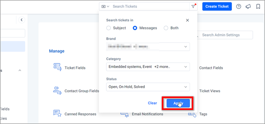Open the help question mark icon
The height and width of the screenshot is (124, 265).
tap(238, 7)
